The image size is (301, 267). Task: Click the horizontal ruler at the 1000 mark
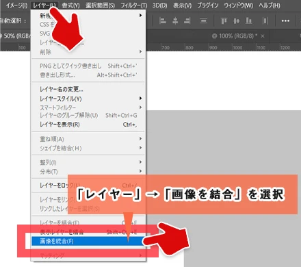pos(237,48)
